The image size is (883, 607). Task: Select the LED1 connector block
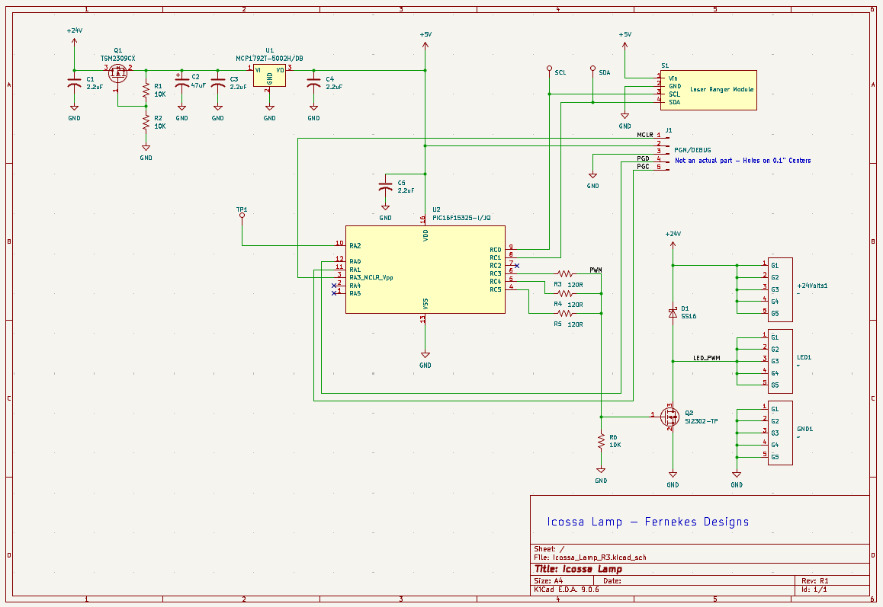click(779, 360)
